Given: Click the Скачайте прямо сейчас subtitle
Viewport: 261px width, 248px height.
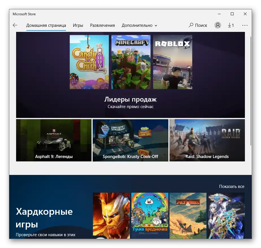Looking at the screenshot, I should tap(130, 107).
